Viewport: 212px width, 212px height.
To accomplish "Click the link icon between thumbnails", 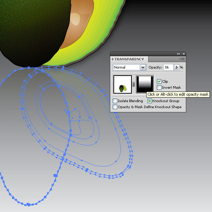I will click(134, 84).
